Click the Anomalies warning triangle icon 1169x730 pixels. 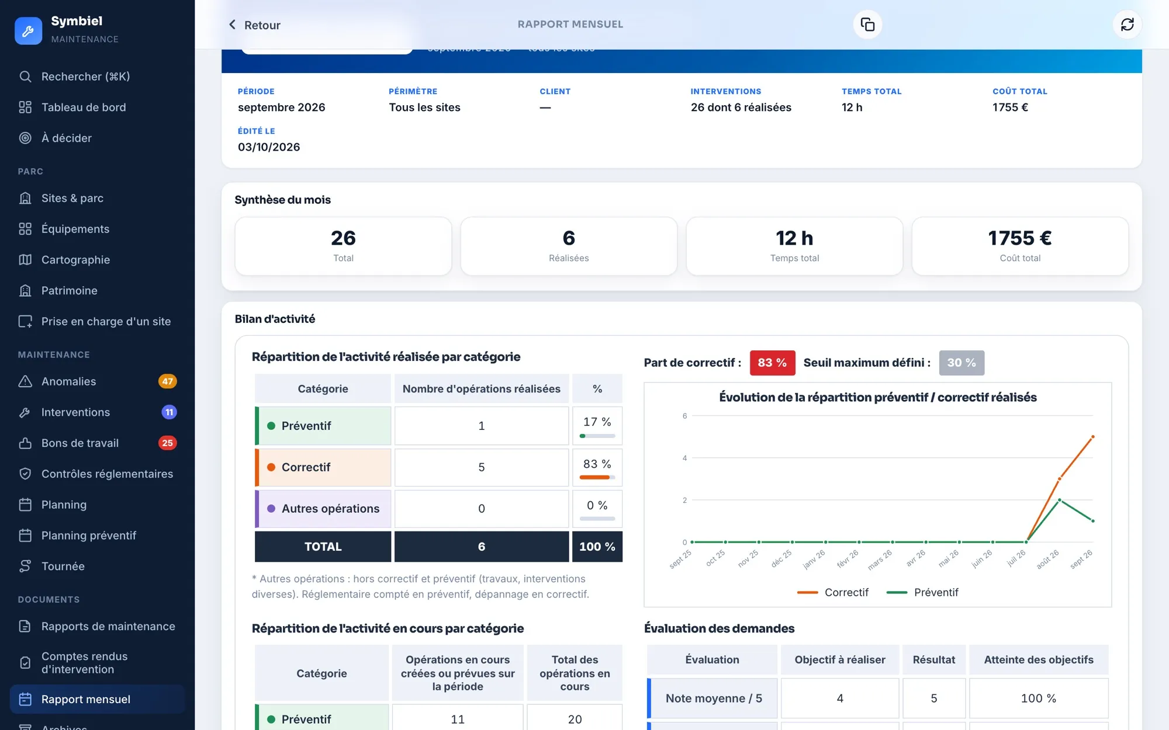pos(25,381)
